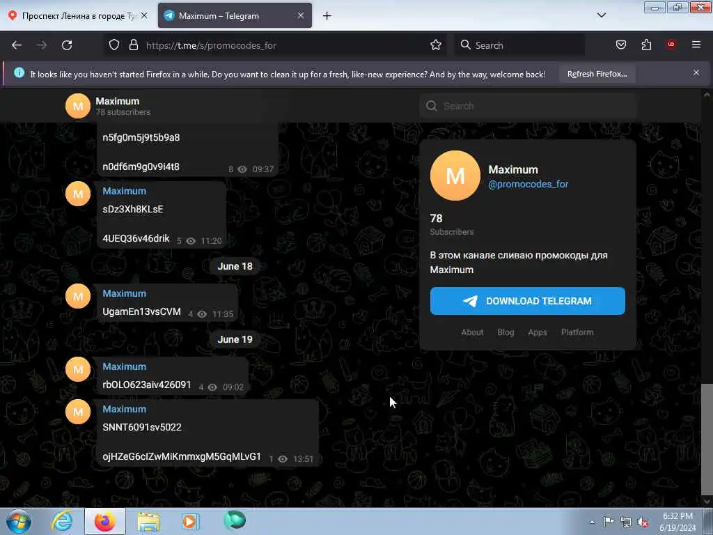Click the 09:37 message timestamp

click(263, 169)
